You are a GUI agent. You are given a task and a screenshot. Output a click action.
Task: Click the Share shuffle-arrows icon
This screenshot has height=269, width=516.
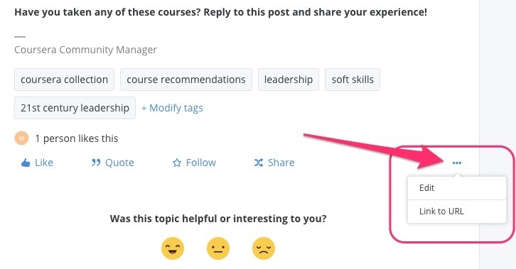[x=259, y=163]
